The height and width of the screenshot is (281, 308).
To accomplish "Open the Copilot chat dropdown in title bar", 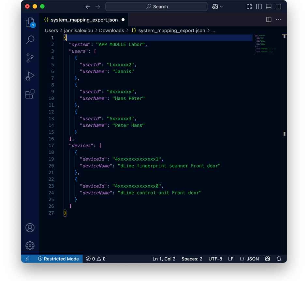I will click(x=217, y=7).
